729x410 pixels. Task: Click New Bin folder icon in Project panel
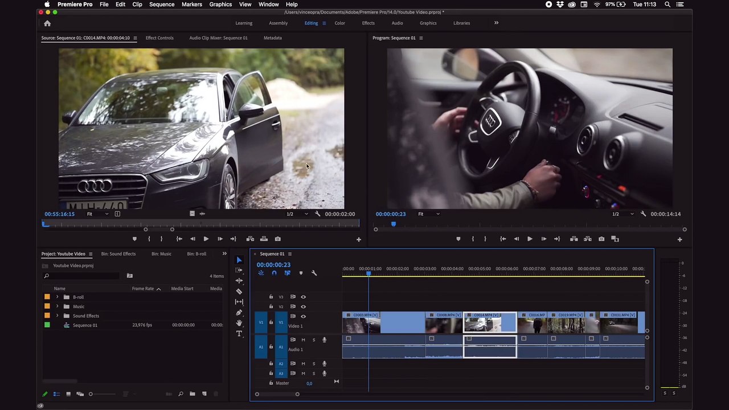coord(193,393)
